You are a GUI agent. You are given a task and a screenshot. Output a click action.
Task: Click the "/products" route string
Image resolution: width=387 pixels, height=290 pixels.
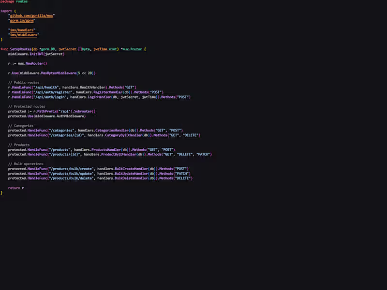(x=60, y=150)
